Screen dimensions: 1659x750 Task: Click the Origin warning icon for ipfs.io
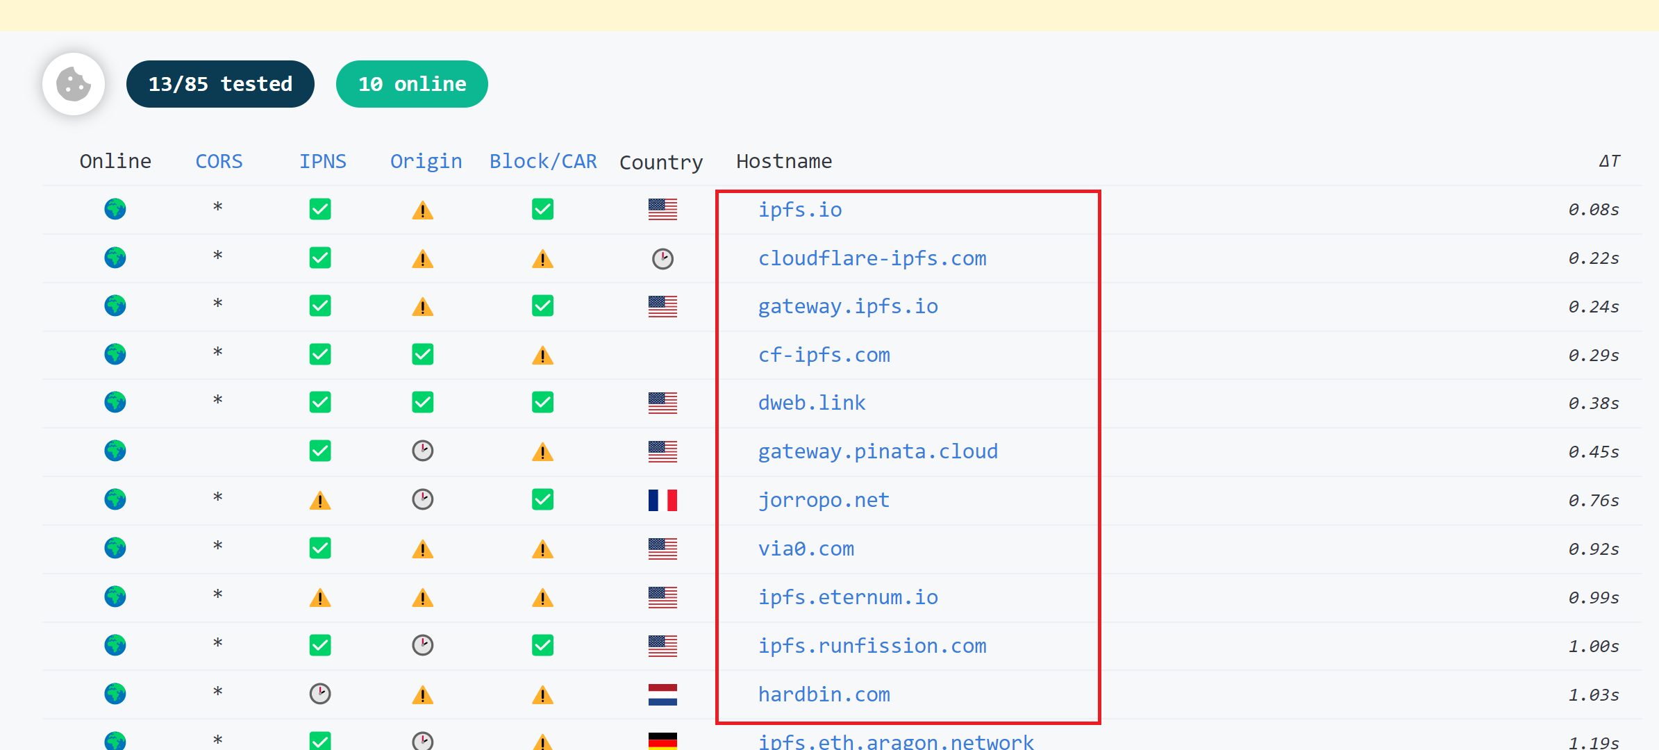click(x=422, y=210)
